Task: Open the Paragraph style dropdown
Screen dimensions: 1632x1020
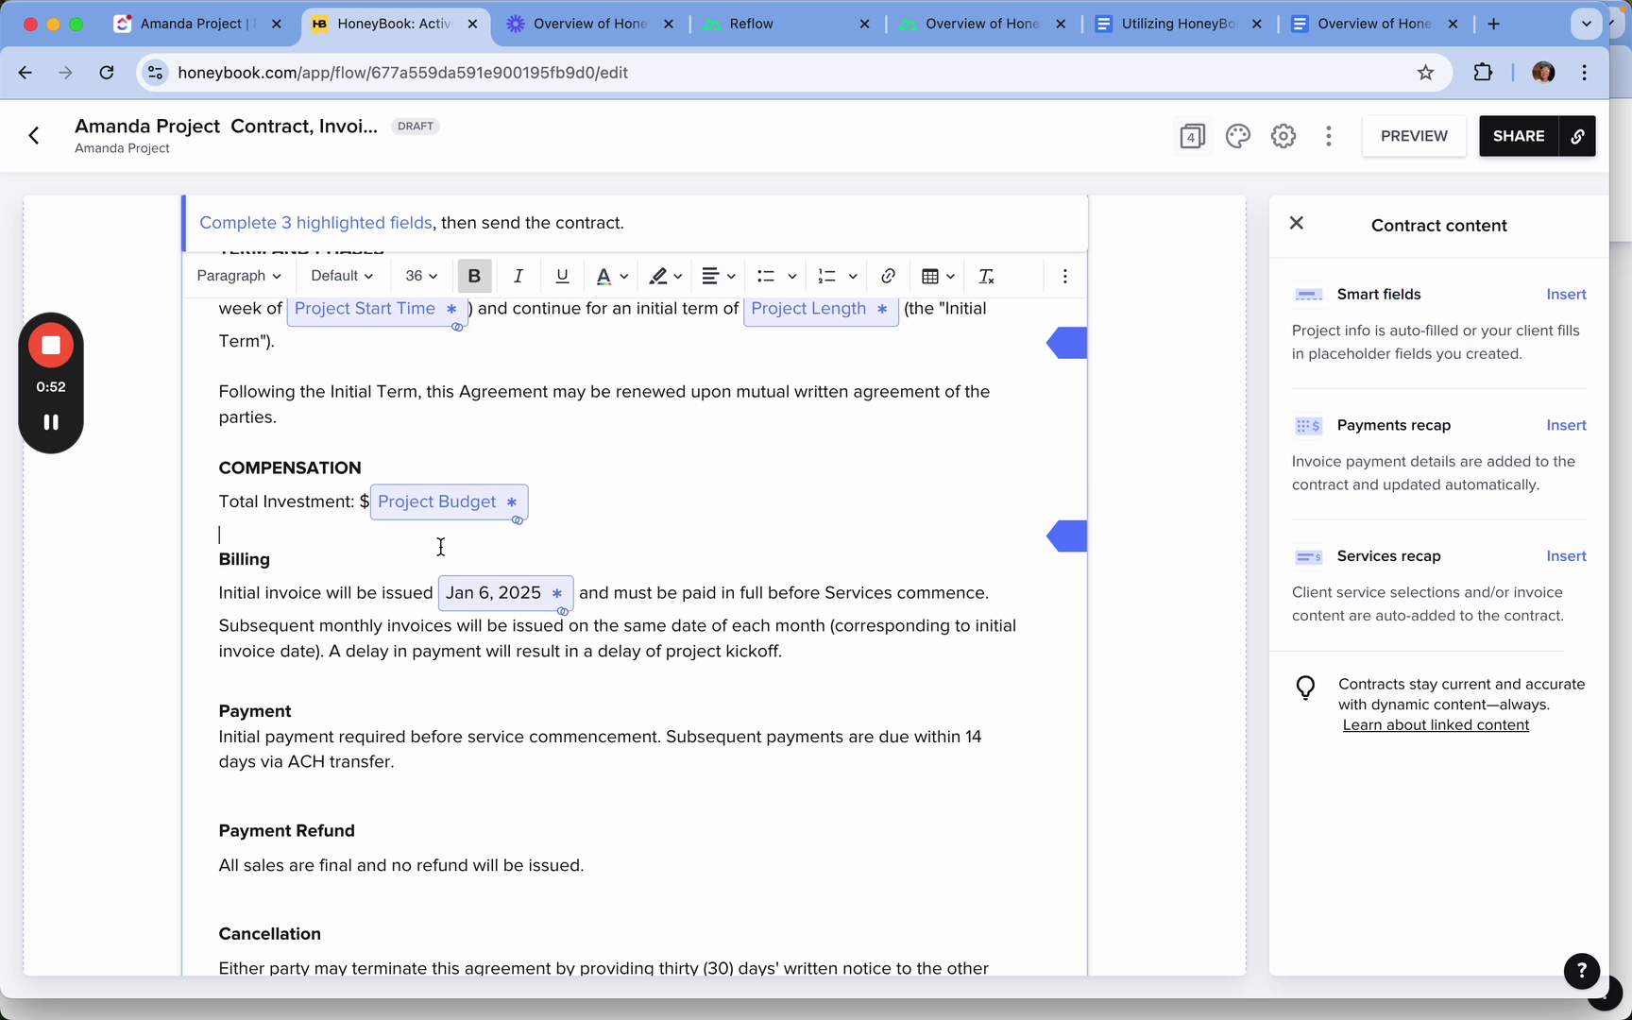Action: pyautogui.click(x=239, y=276)
